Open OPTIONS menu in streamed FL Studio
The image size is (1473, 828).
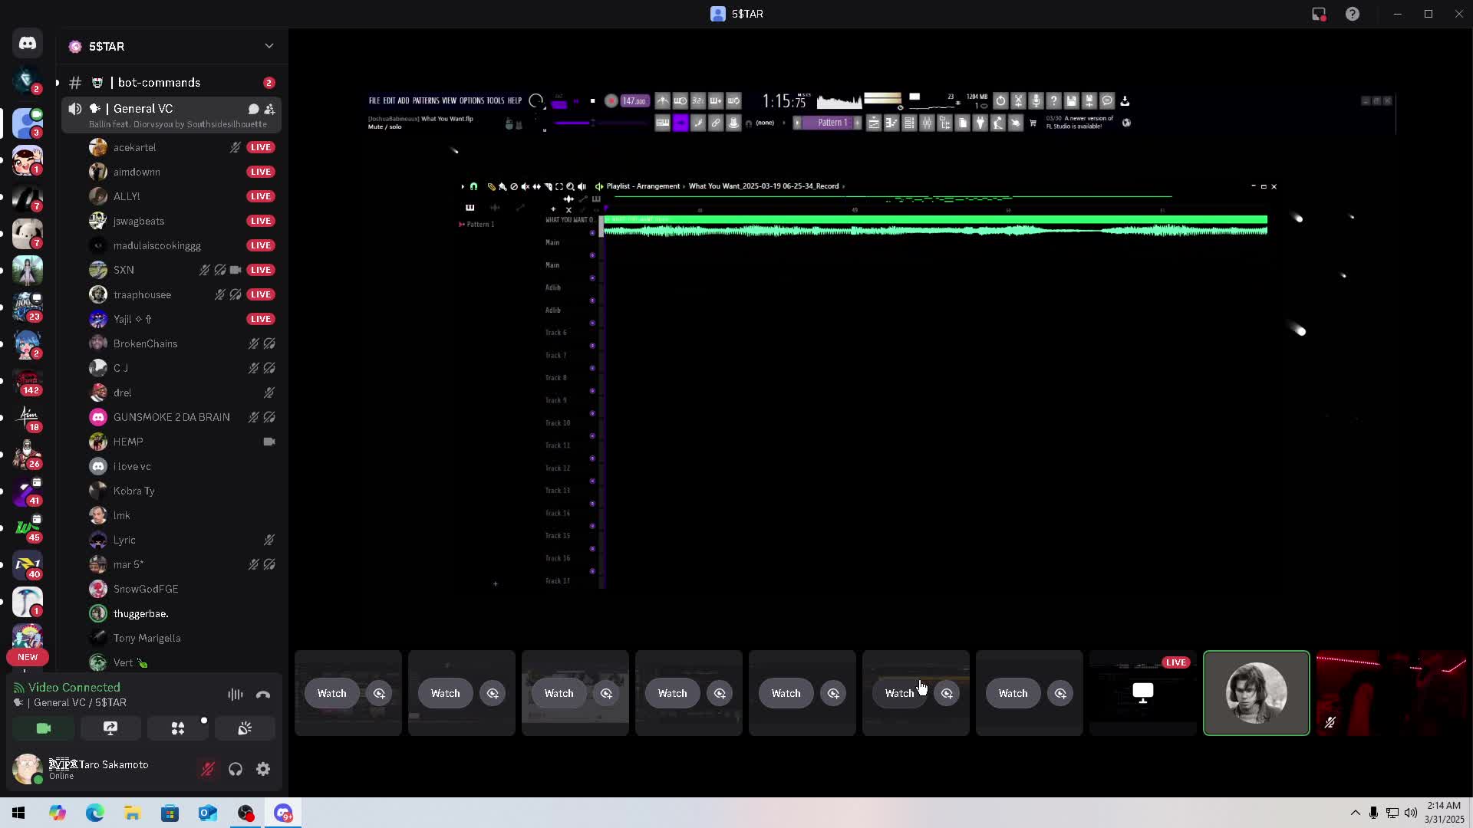pyautogui.click(x=472, y=100)
